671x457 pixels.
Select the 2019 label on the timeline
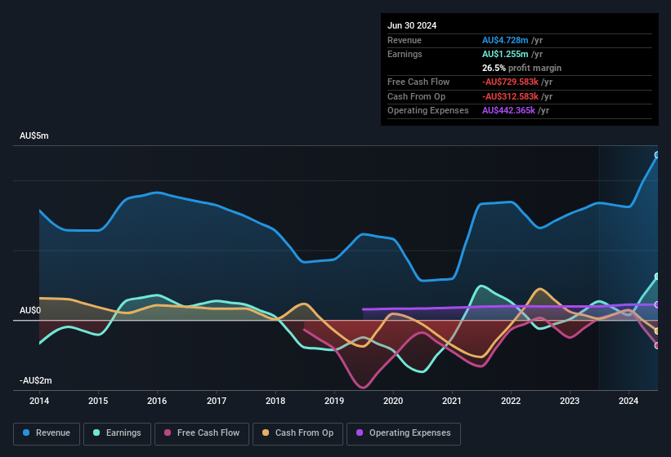(333, 401)
